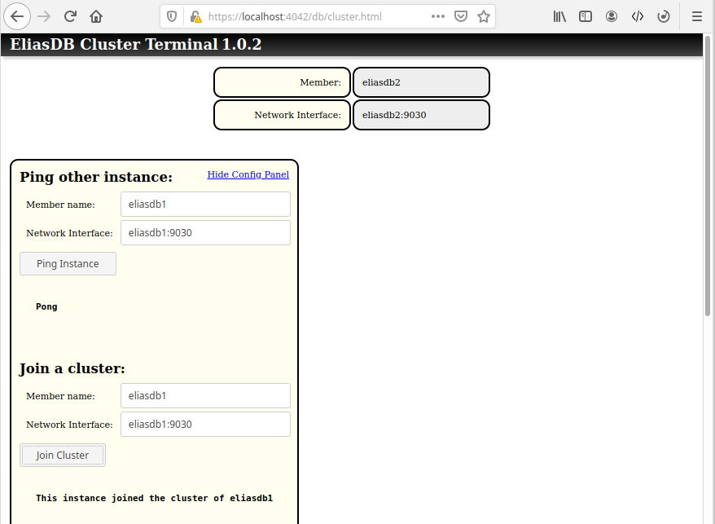
Task: Toggle the browser sidebar view
Action: (x=586, y=16)
